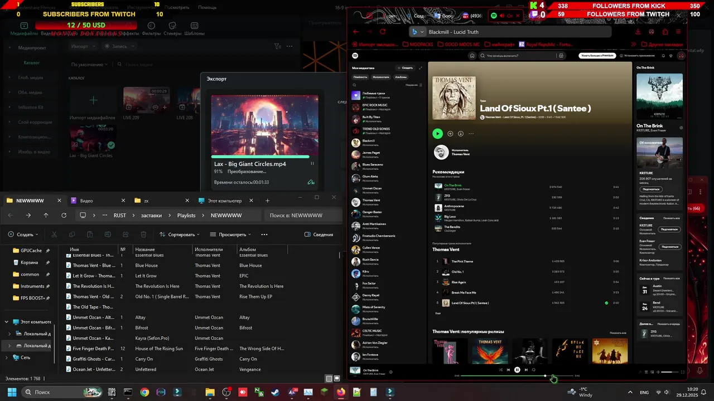Viewport: 714px width, 401px height.
Task: Open Spotify notifications bell
Action: 663,56
